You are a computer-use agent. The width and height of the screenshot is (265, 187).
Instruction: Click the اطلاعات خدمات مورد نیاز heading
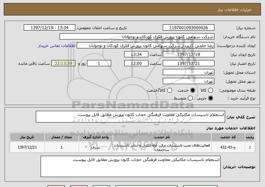[231, 128]
